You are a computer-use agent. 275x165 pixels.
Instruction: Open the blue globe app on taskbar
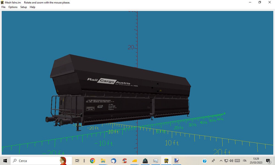[x=114, y=161]
